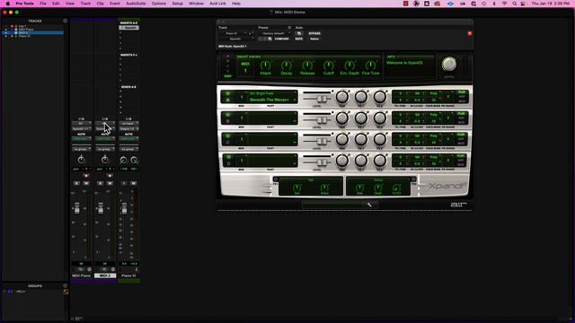575x323 pixels.
Task: Turn the part A FX2 send knob
Action: point(380,97)
